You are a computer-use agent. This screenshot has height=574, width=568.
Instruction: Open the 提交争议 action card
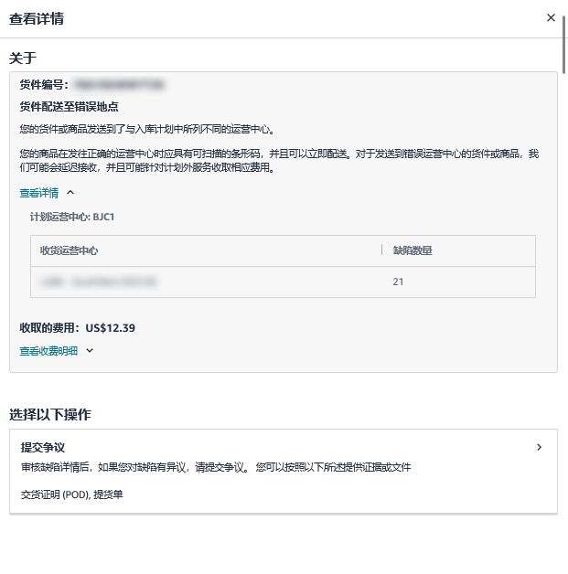click(x=283, y=471)
